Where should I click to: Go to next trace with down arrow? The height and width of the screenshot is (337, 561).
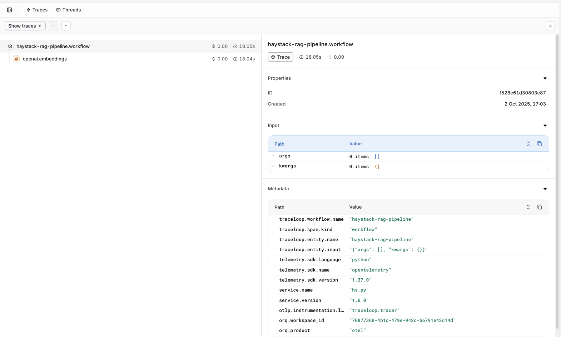(x=66, y=26)
